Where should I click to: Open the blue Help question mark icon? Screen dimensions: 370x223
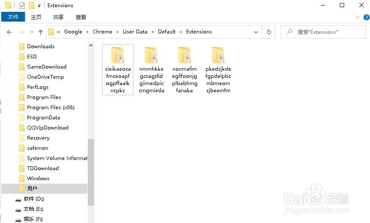[367, 17]
